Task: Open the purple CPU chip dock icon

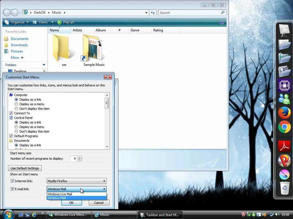Action: (x=284, y=86)
